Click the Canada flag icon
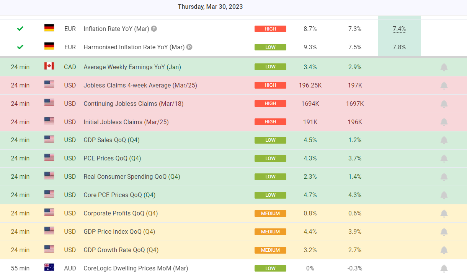 click(49, 66)
